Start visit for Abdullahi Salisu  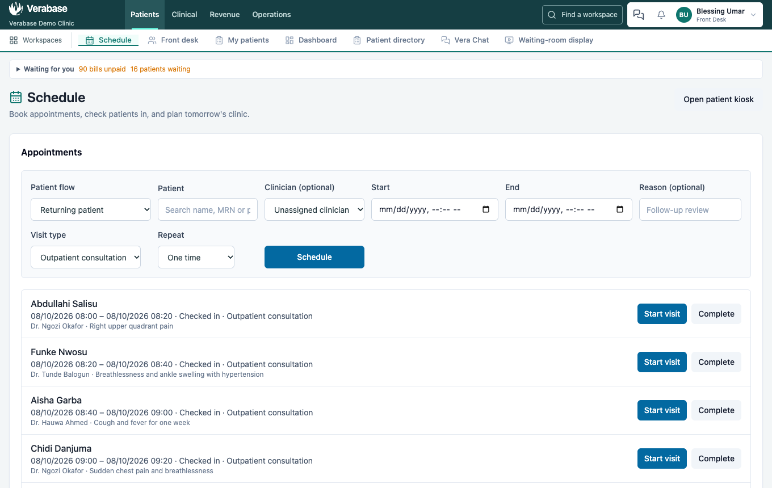point(662,314)
